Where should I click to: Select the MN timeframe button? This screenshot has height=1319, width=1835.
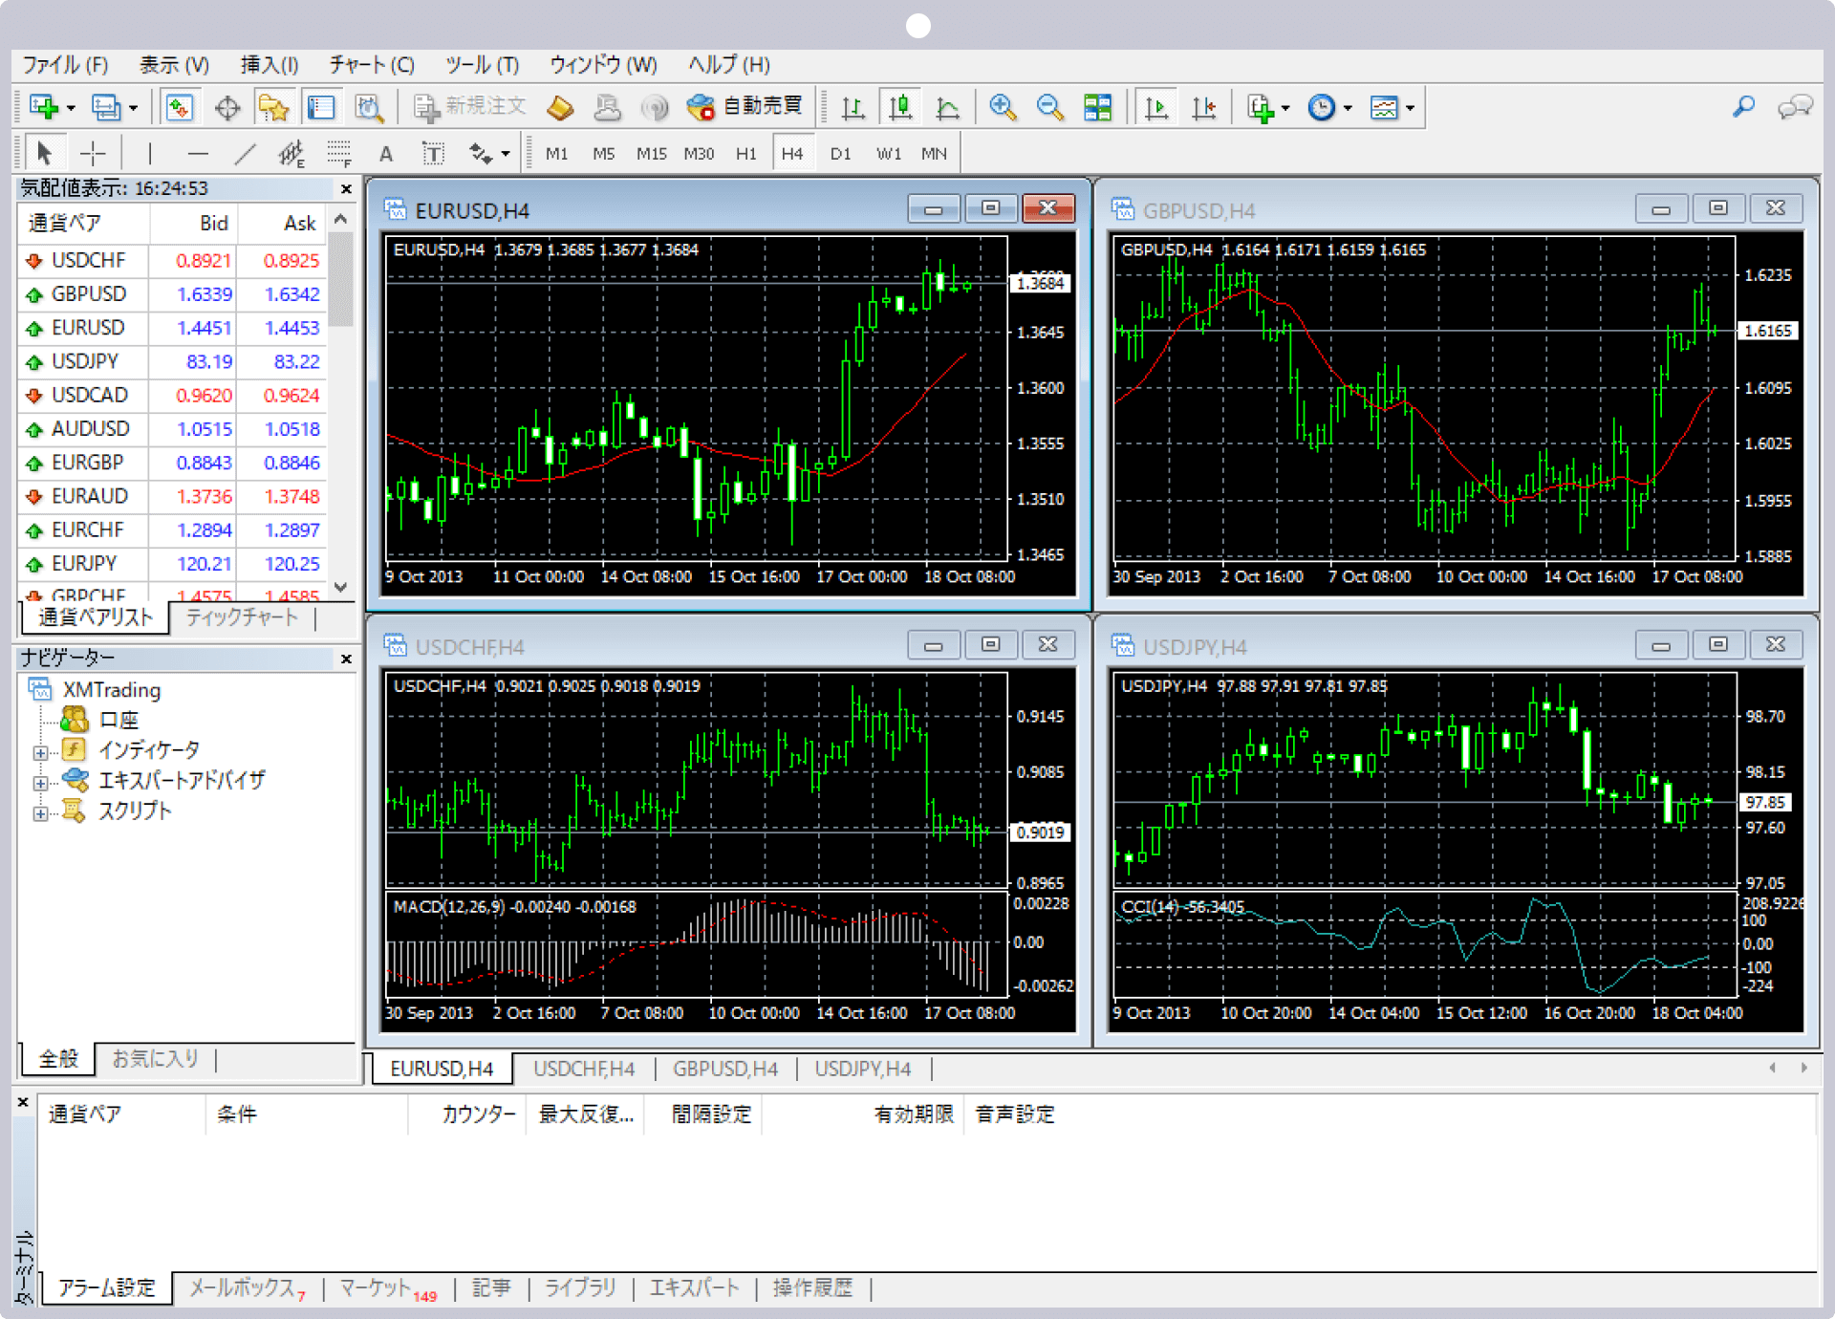pos(934,153)
